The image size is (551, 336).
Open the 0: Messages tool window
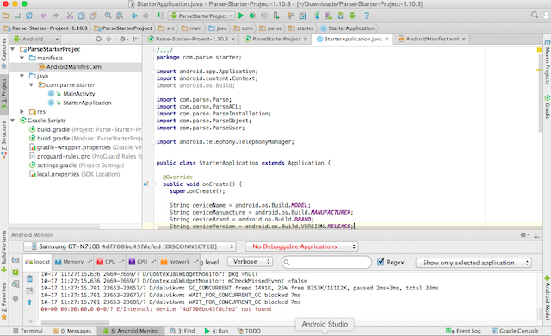(72, 331)
